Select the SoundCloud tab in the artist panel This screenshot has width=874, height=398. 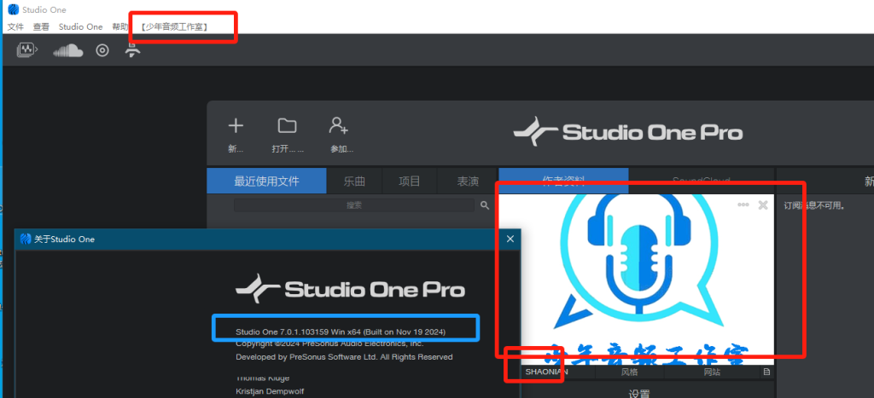point(702,181)
